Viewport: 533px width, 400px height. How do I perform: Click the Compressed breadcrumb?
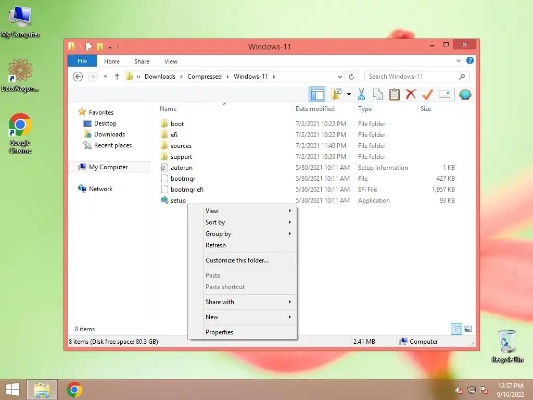(x=204, y=77)
